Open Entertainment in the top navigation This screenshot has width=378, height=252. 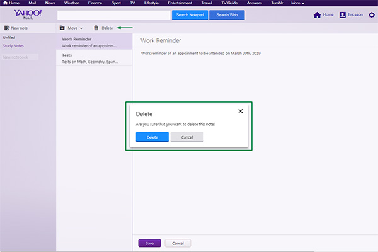coord(180,3)
